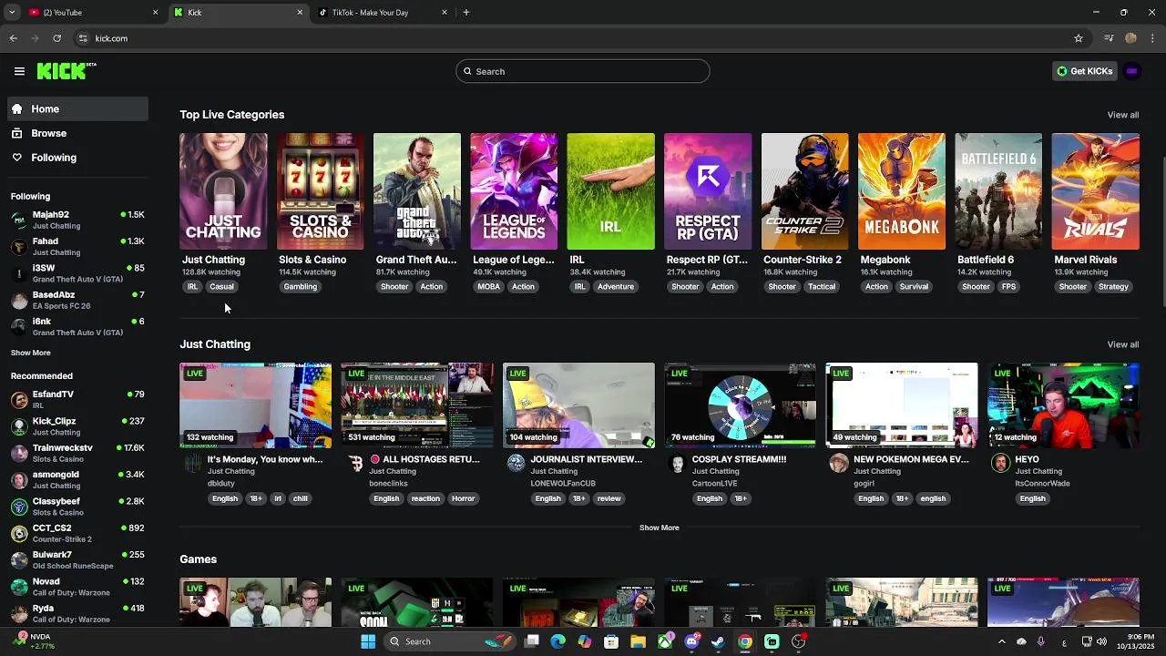This screenshot has width=1166, height=656.
Task: Expand Show More under Following
Action: point(31,353)
